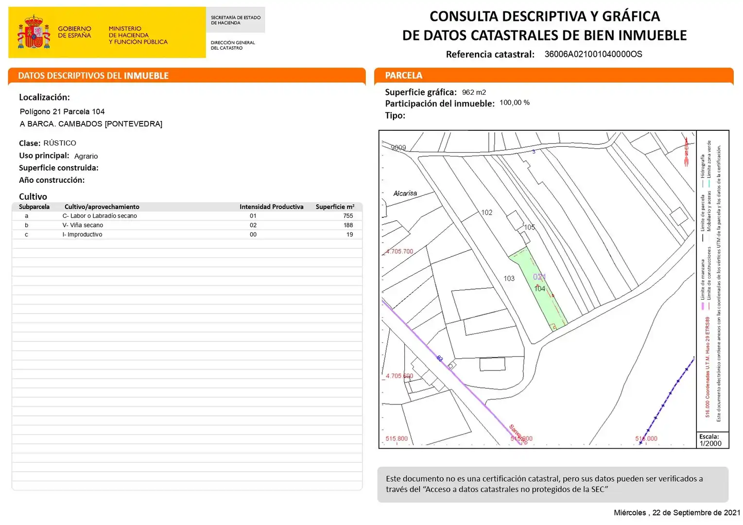This screenshot has height=525, width=743.
Task: Click parcel number 102 on the map
Action: pos(486,212)
